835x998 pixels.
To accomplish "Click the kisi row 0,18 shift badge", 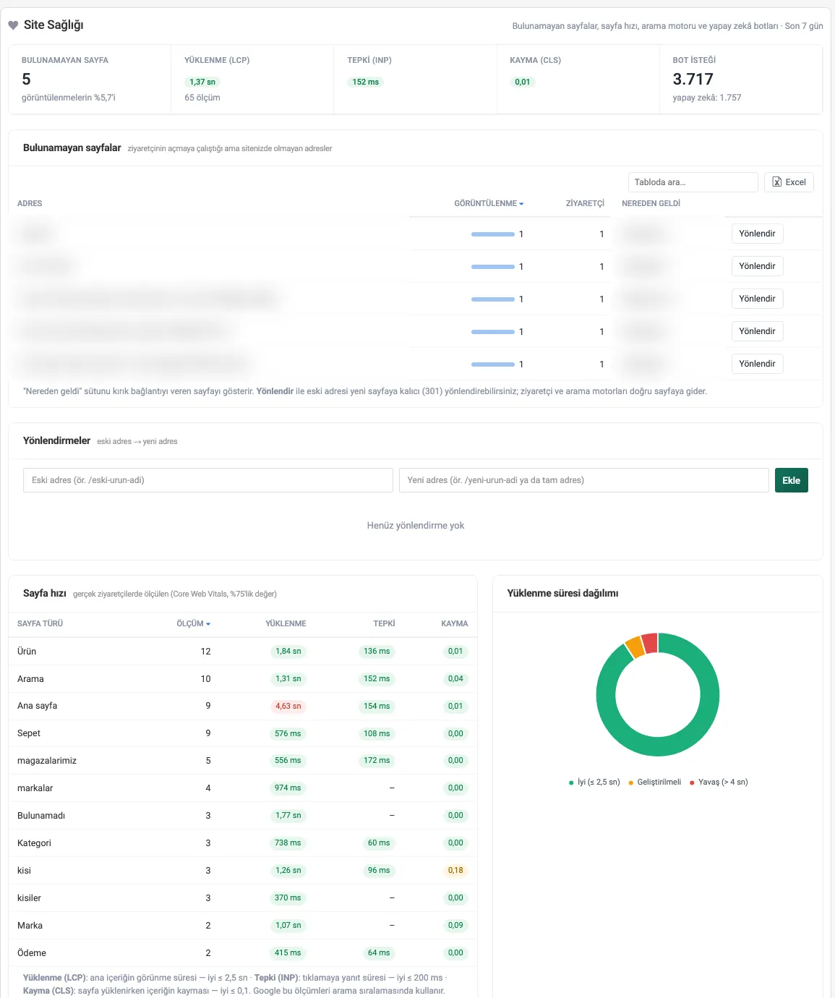I will click(455, 871).
